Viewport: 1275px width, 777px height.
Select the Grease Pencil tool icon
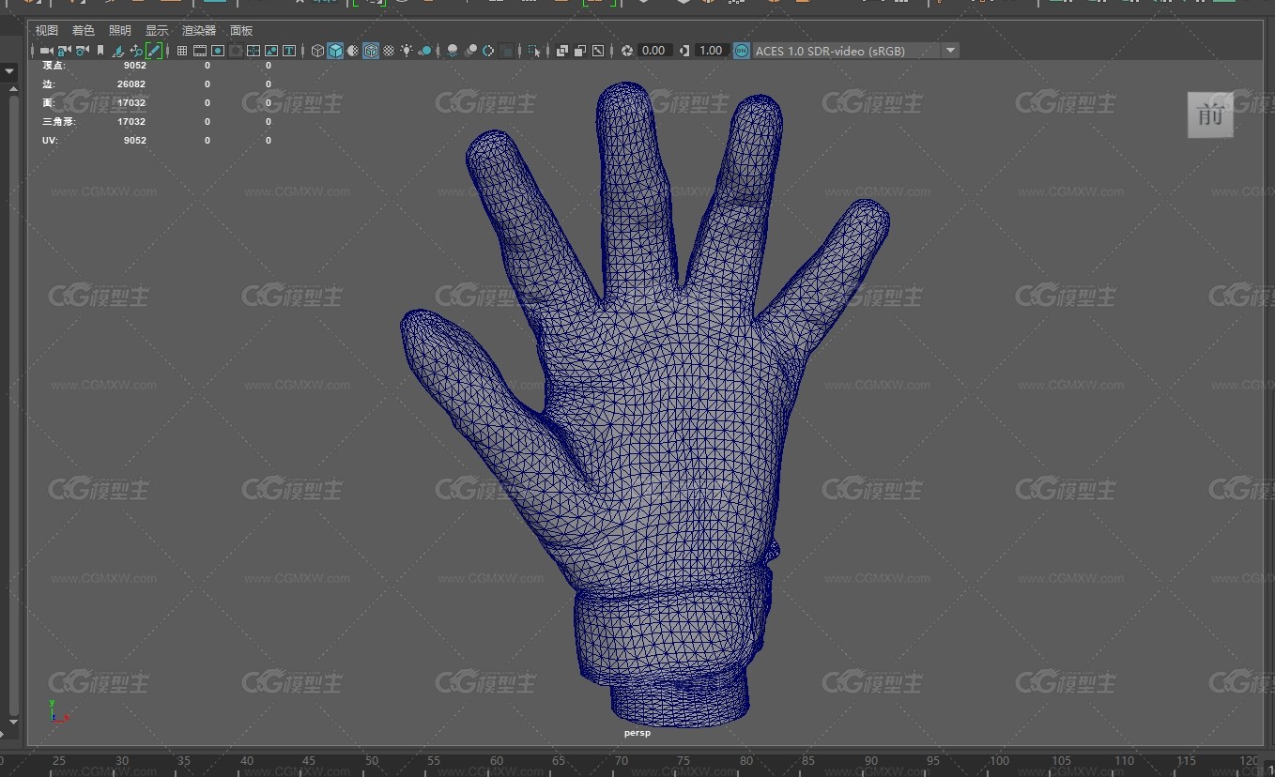tap(154, 51)
